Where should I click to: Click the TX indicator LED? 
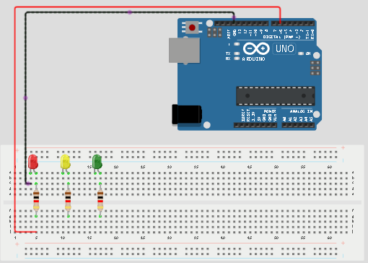[237, 53]
